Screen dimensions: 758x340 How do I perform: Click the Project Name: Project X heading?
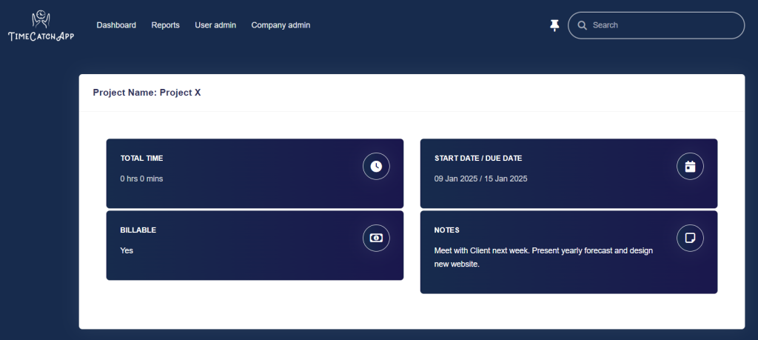(147, 93)
